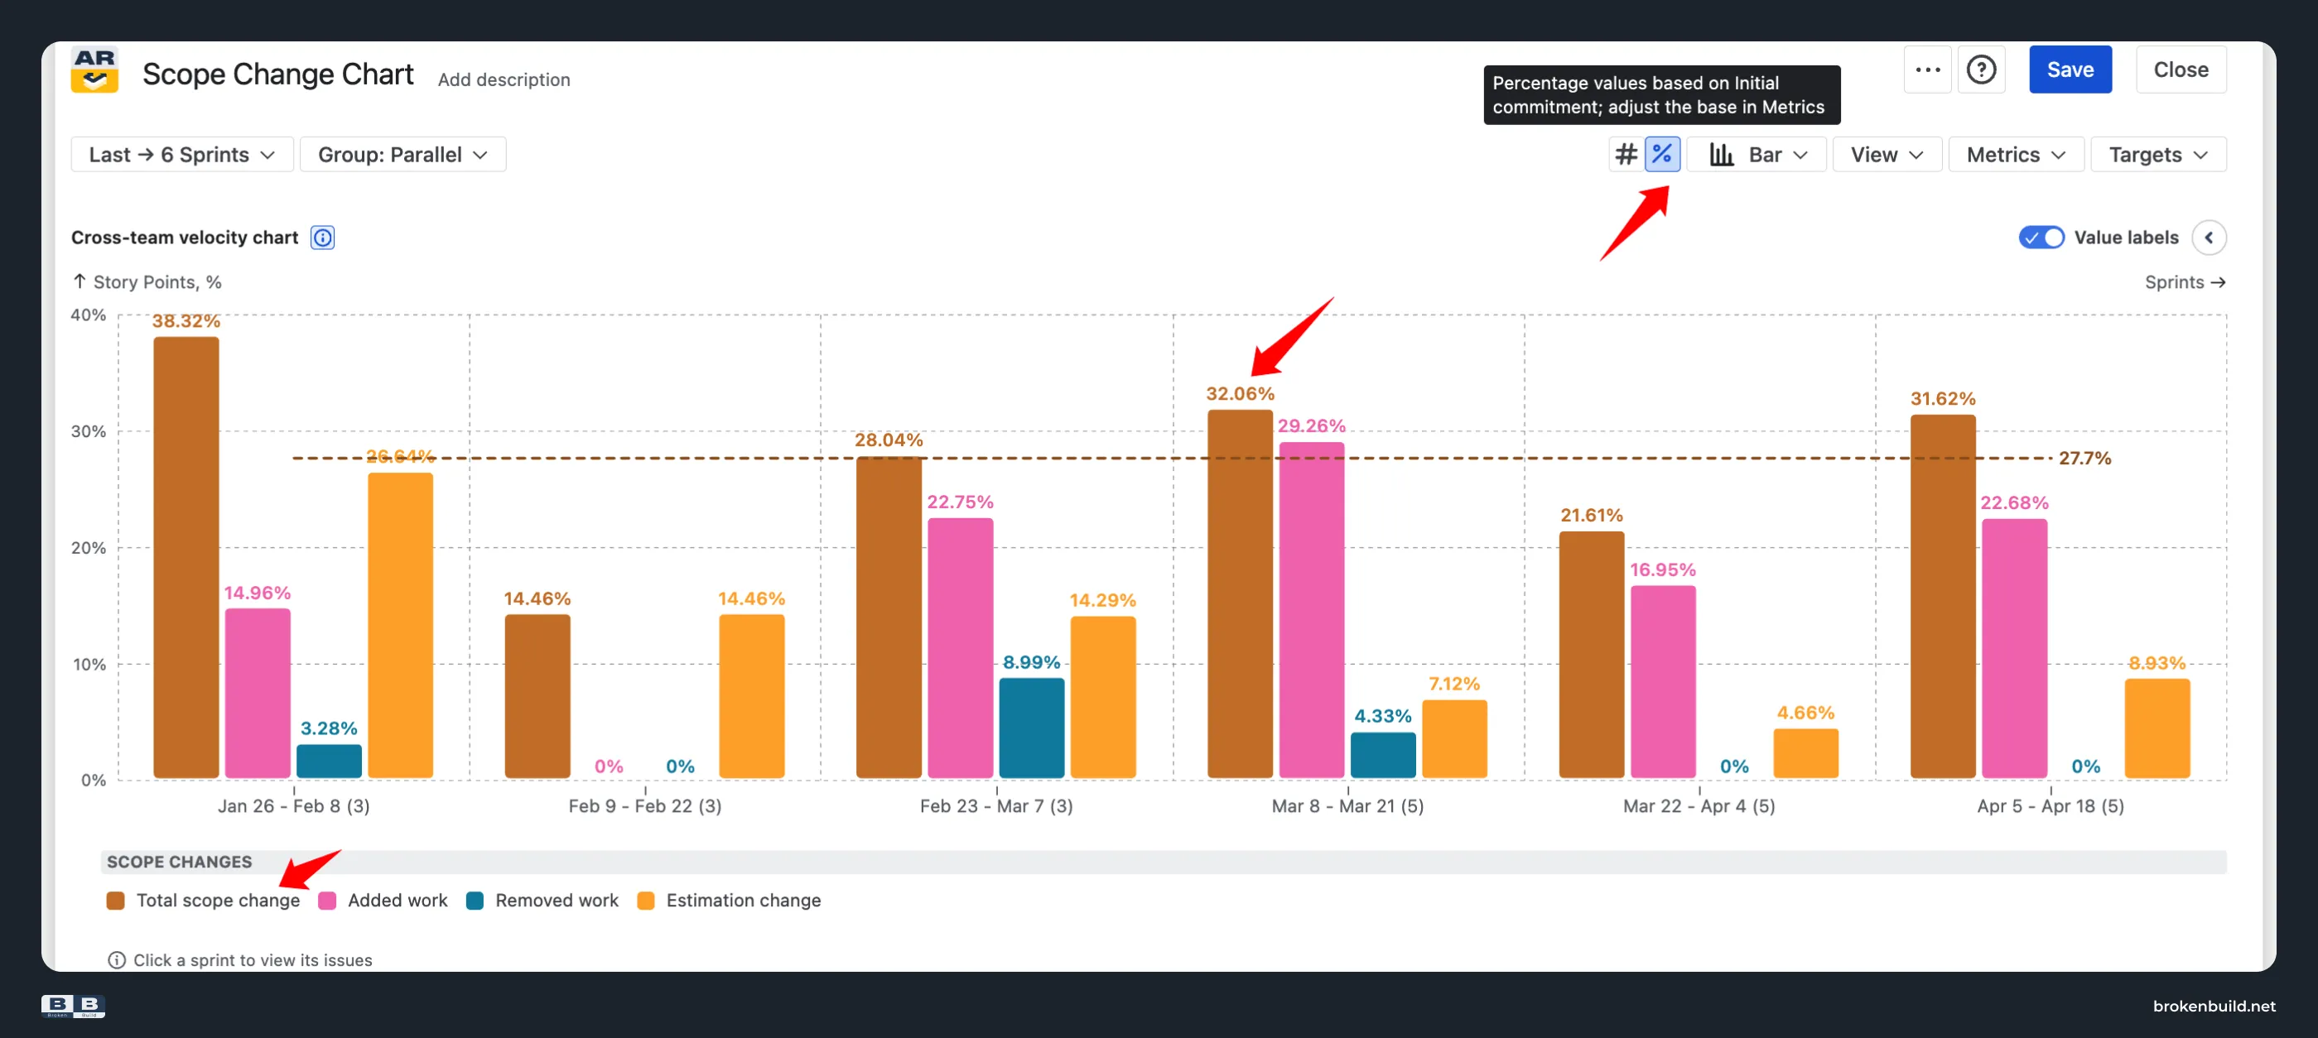Open the three-dots more options menu

[1927, 70]
